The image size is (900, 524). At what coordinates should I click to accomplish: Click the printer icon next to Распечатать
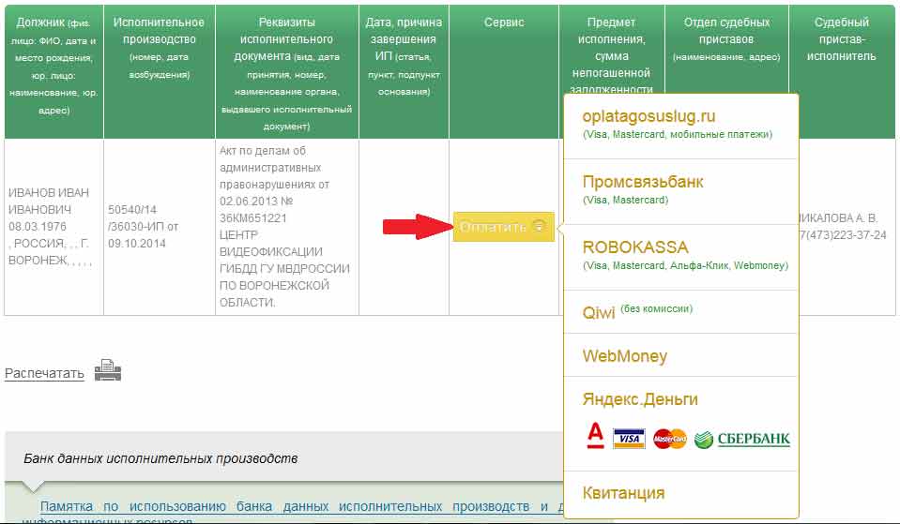click(x=108, y=371)
